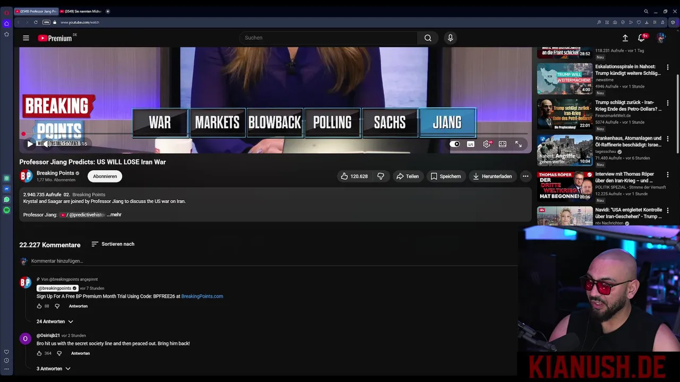The width and height of the screenshot is (680, 382).
Task: Open the Breaking Points channel name
Action: [x=55, y=173]
